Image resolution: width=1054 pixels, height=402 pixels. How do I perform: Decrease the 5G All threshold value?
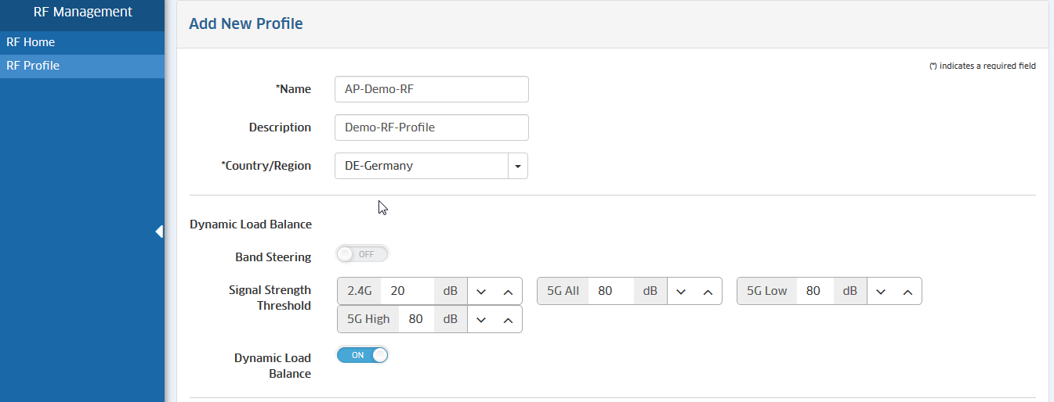[x=681, y=292]
